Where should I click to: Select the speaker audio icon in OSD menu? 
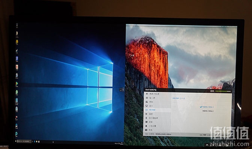[146, 114]
